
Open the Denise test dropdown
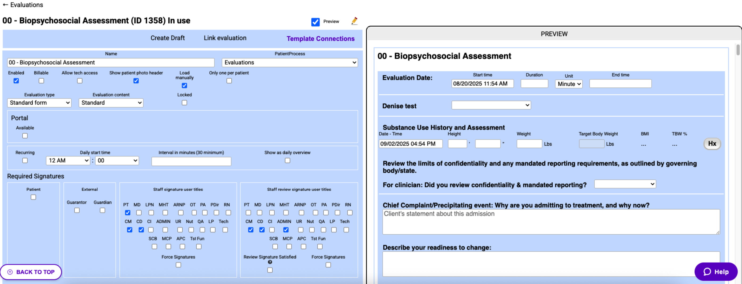click(491, 105)
